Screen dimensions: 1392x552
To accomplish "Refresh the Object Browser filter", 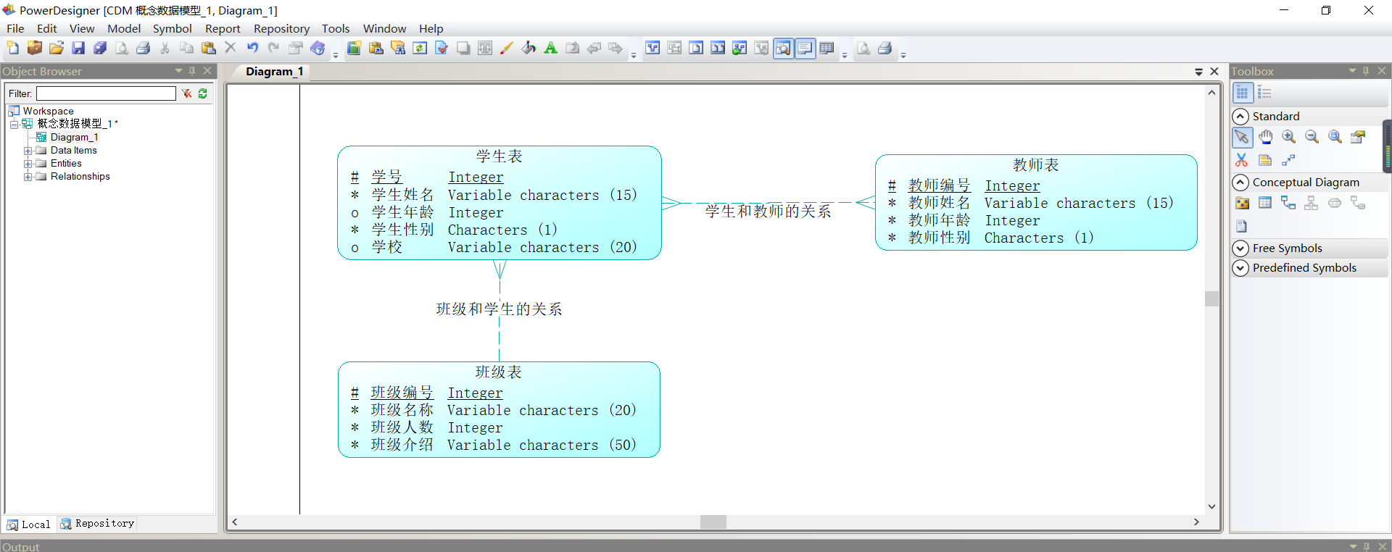I will [203, 93].
